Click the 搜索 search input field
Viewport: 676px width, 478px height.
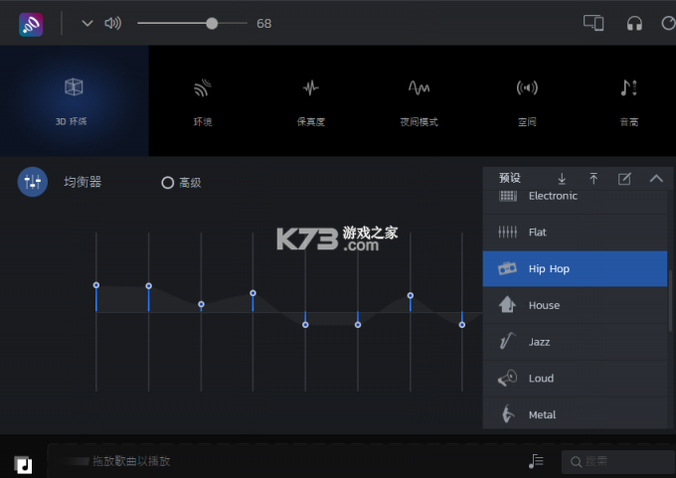coord(618,462)
